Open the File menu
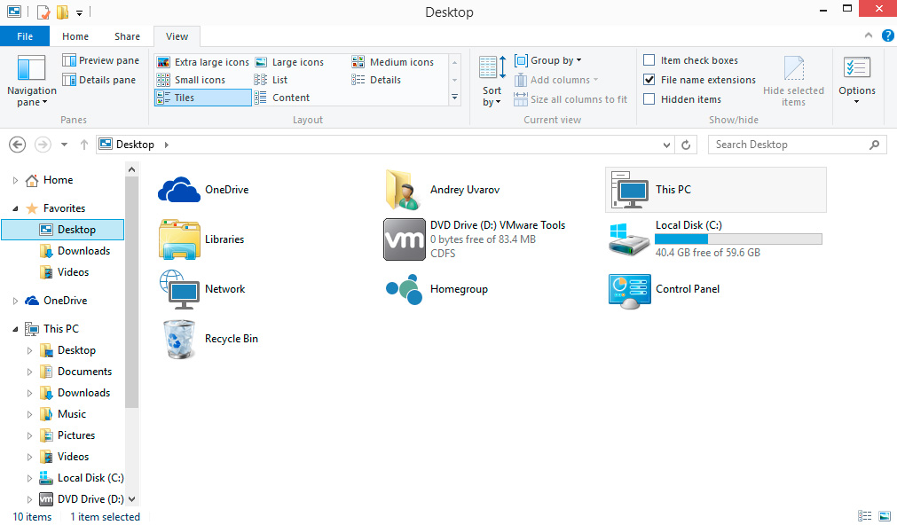 click(x=25, y=36)
